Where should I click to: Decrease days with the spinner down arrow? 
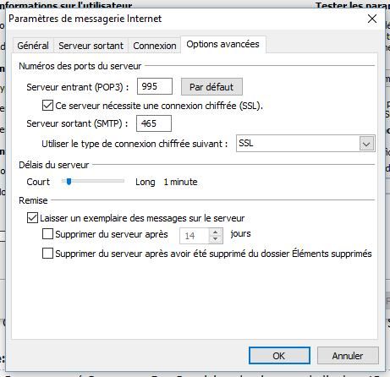pos(216,239)
